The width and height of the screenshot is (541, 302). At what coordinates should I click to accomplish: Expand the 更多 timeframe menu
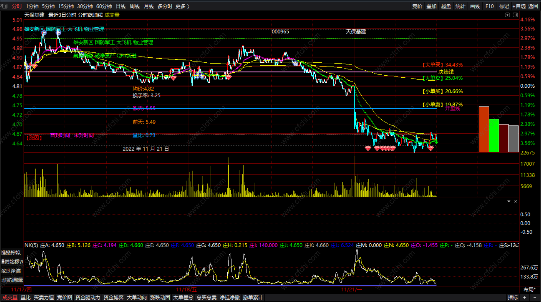coord(182,6)
